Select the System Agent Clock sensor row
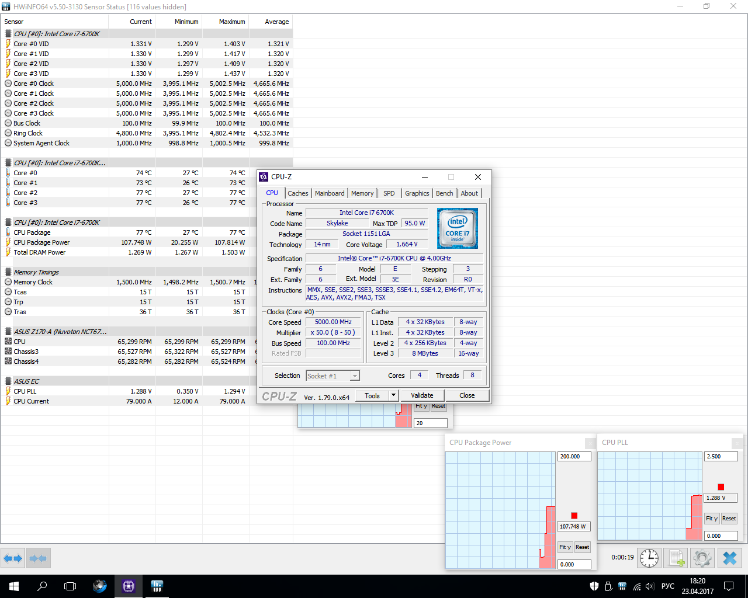Screen dimensions: 748x598 147,143
